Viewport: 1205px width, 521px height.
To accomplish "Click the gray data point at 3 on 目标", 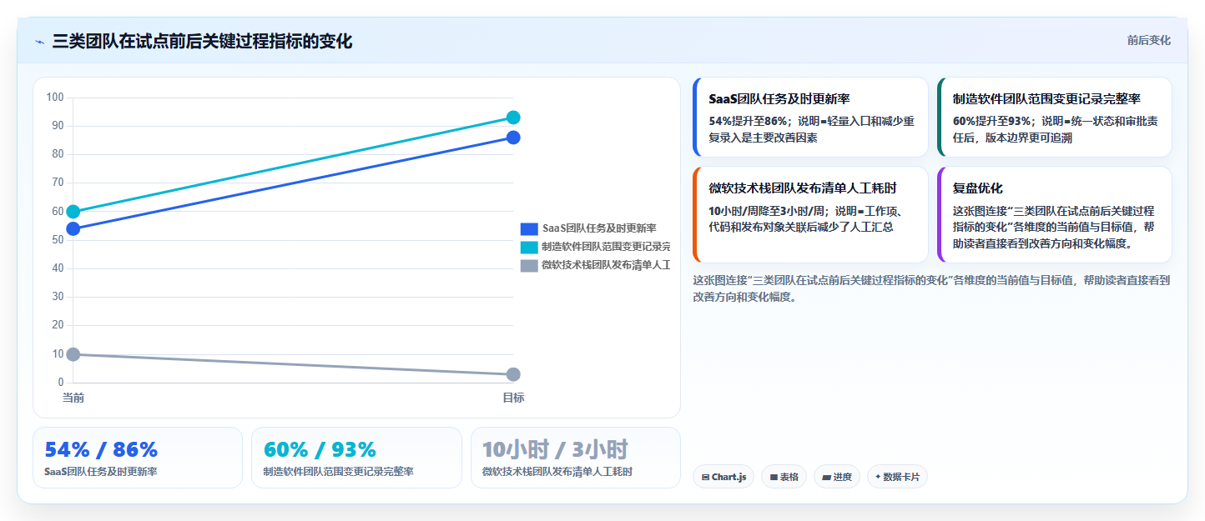I will (x=513, y=374).
